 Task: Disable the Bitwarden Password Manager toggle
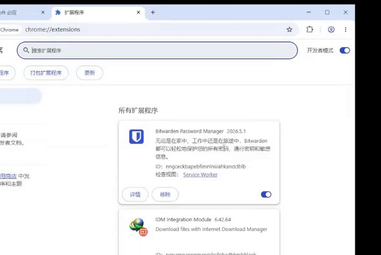tap(266, 194)
